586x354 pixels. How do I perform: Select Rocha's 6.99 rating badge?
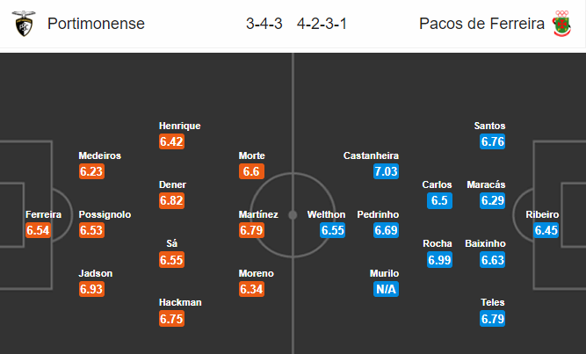pyautogui.click(x=439, y=259)
